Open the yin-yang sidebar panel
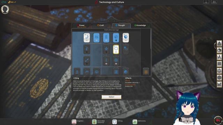Viewport: 223px width, 125px height. click(x=219, y=50)
